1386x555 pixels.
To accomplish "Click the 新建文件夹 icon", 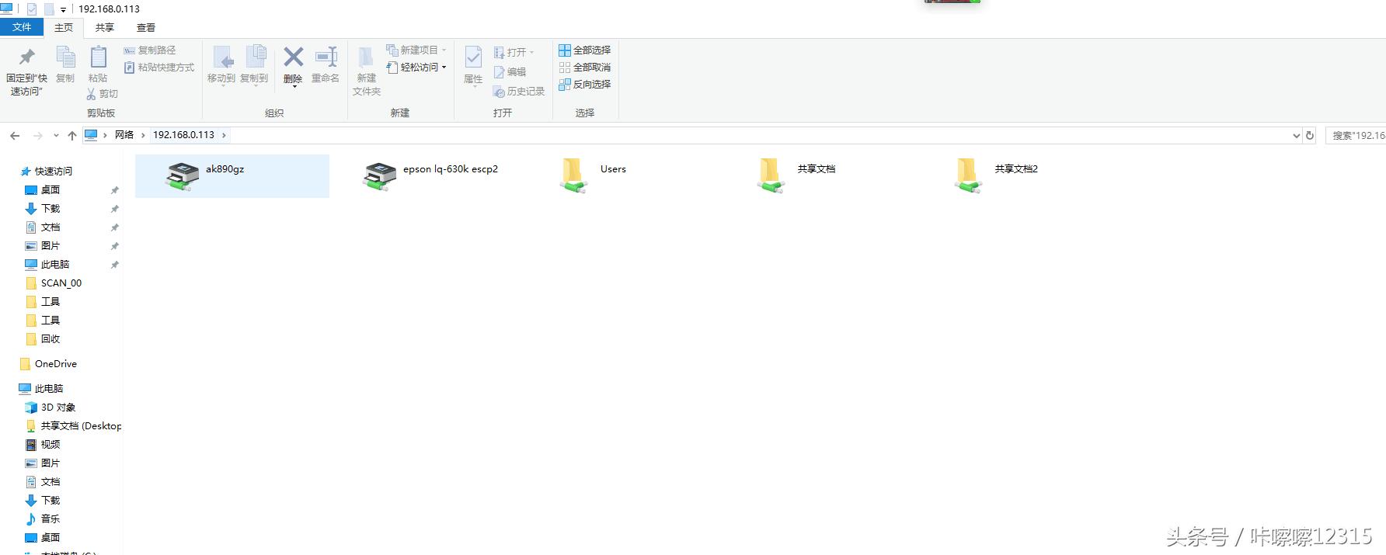I will coord(366,57).
